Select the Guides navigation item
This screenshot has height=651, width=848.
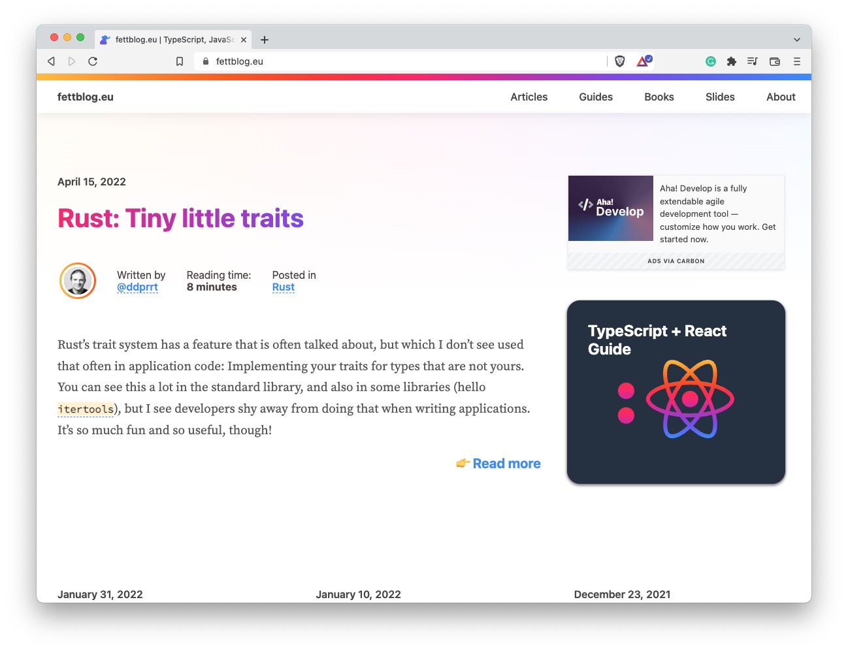point(595,97)
